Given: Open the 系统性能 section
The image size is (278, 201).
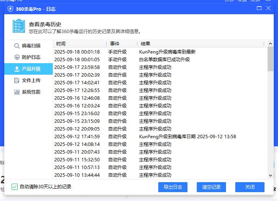Looking at the screenshot, I should click(28, 92).
